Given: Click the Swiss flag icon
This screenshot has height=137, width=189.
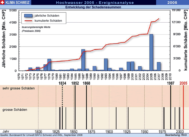Looking at the screenshot, I should click(2, 2).
